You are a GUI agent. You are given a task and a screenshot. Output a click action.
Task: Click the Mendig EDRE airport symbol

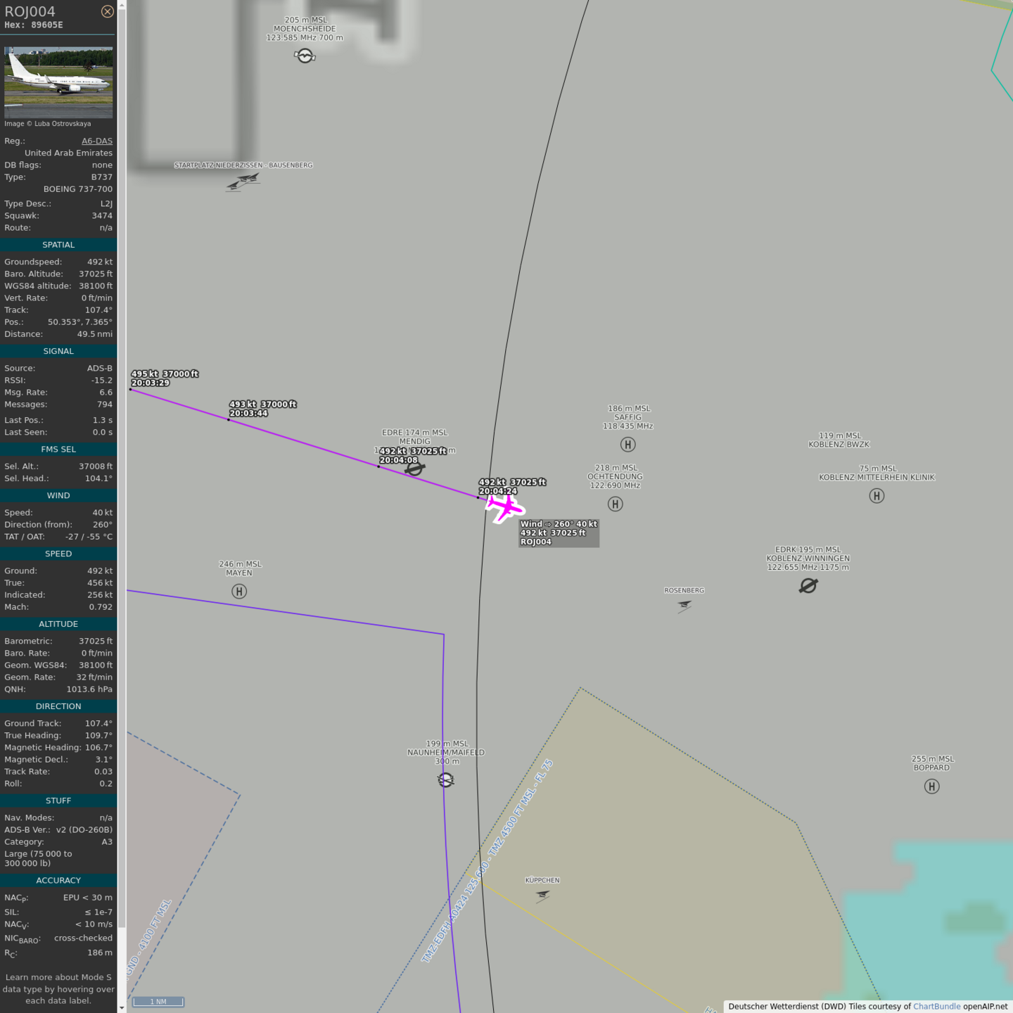[x=415, y=468]
